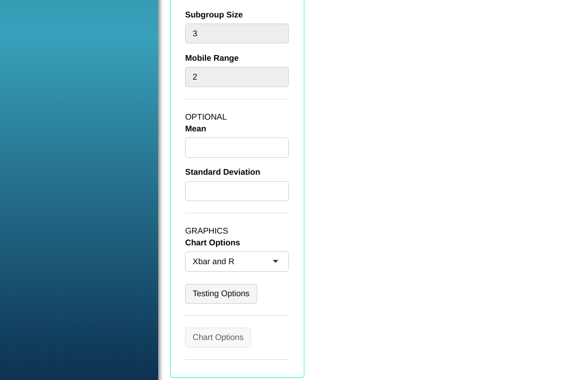
Task: Click the GRAPHICS section heading
Action: tap(206, 231)
